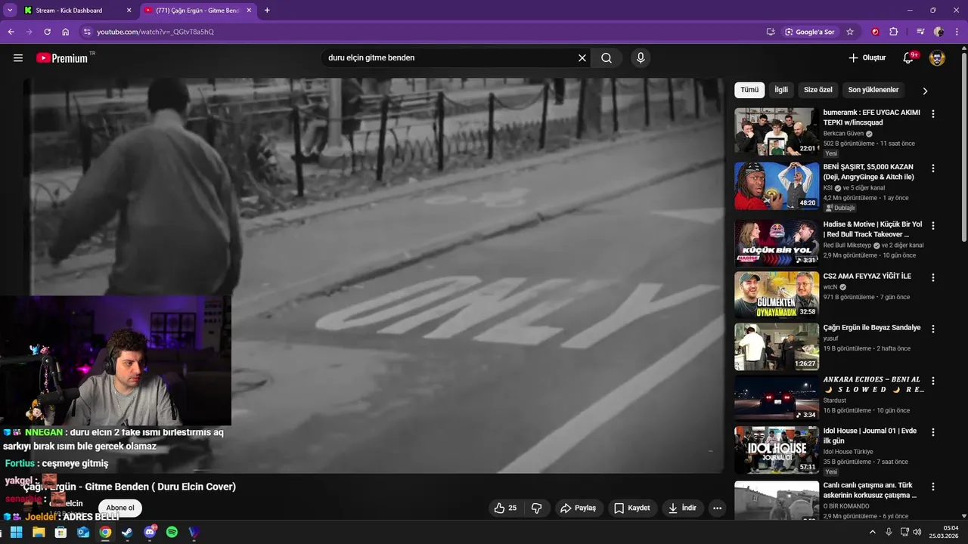Open Spotify from the taskbar
Viewport: 968px width, 544px height.
[x=172, y=532]
